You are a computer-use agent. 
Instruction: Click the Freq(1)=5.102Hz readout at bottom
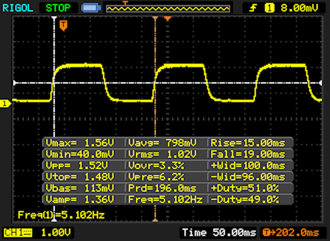pos(61,215)
